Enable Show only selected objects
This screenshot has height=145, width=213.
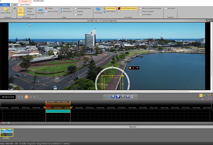(x=141, y=7)
